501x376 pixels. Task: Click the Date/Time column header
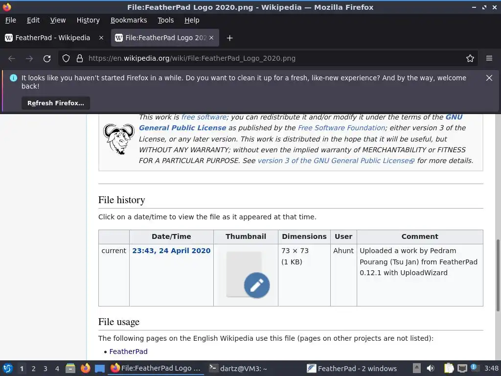click(171, 236)
